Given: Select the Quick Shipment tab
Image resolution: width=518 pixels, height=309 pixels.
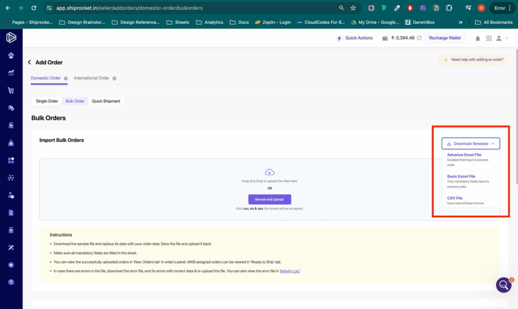Looking at the screenshot, I should [106, 101].
